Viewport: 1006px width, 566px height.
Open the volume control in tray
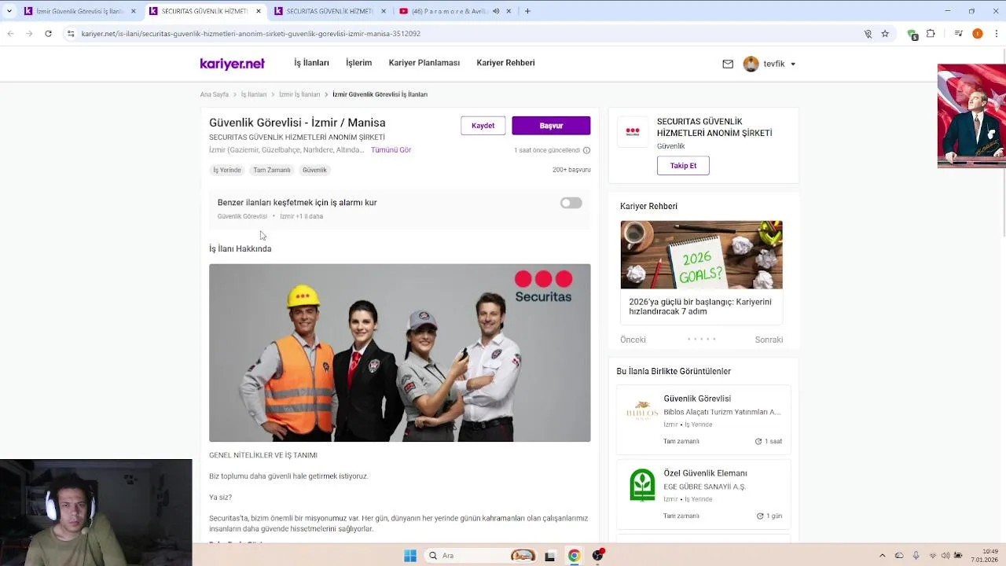(945, 556)
